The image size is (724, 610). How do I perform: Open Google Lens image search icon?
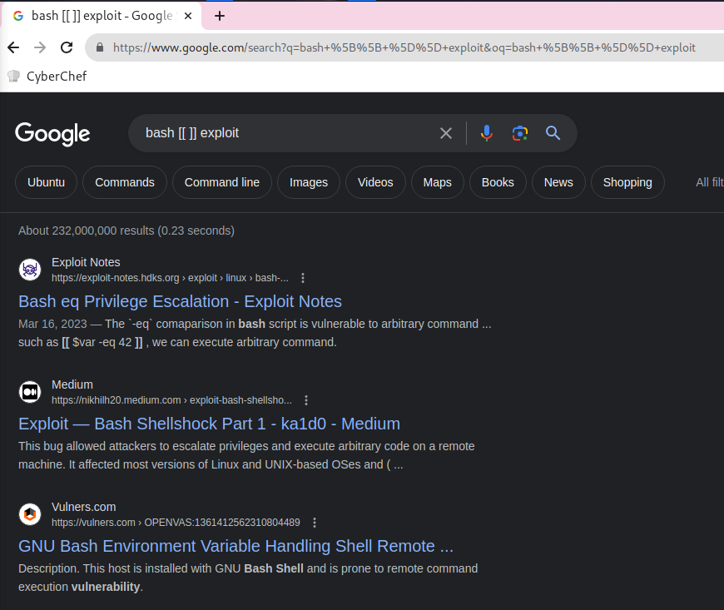(520, 133)
